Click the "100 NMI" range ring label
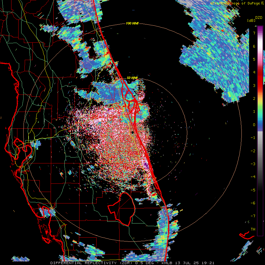Screen dimensions: 265x265 (132, 23)
